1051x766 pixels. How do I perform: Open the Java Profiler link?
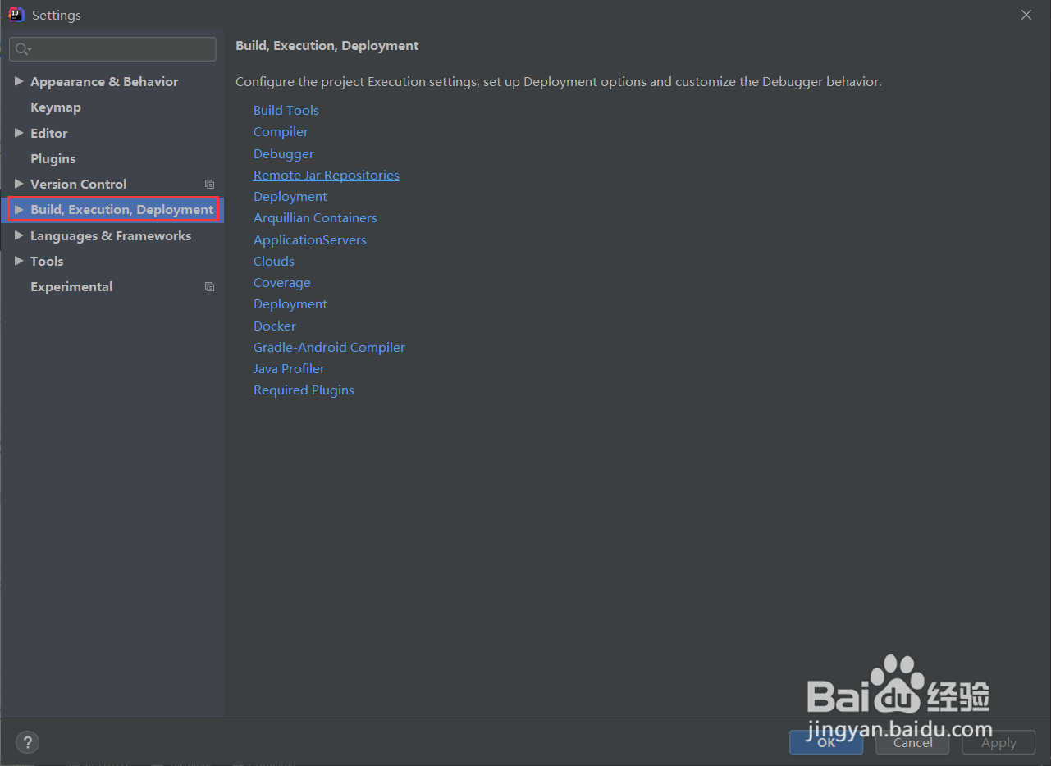(x=289, y=368)
